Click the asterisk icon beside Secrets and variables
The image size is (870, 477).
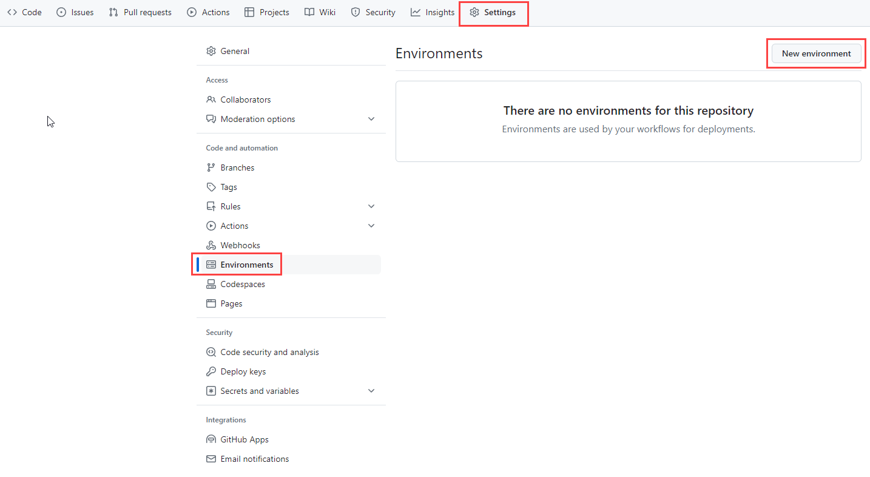211,391
